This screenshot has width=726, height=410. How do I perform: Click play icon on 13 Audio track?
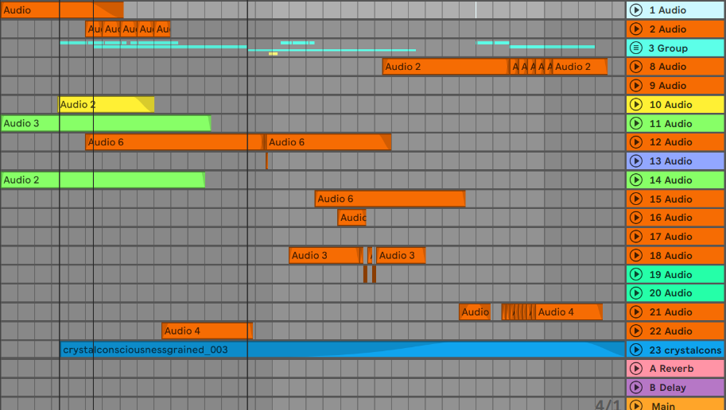(x=636, y=161)
